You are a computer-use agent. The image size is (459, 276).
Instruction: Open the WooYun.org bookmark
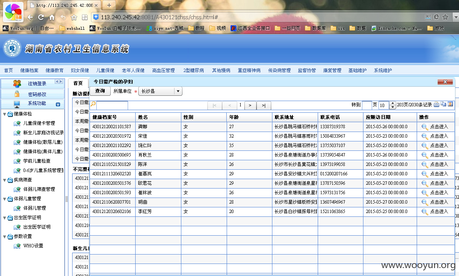click(18, 28)
